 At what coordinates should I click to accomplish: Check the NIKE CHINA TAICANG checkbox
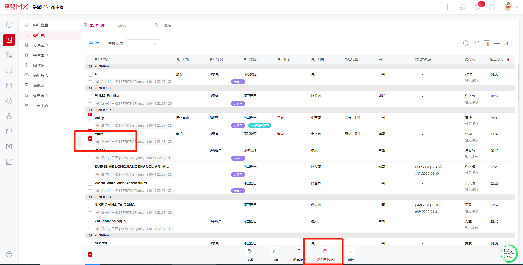point(90,209)
